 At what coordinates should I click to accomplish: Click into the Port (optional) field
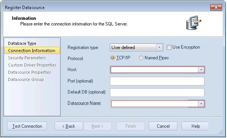click(157, 81)
